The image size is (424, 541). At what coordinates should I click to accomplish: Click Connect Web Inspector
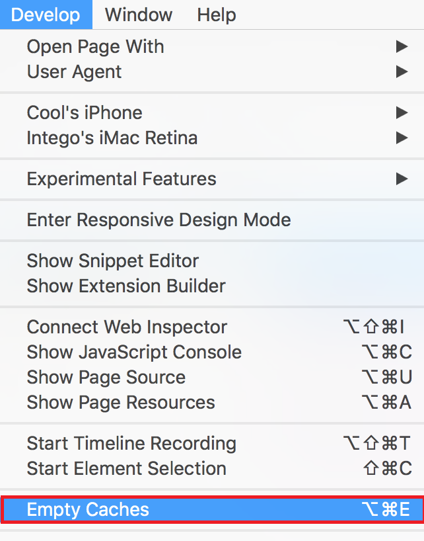127,327
